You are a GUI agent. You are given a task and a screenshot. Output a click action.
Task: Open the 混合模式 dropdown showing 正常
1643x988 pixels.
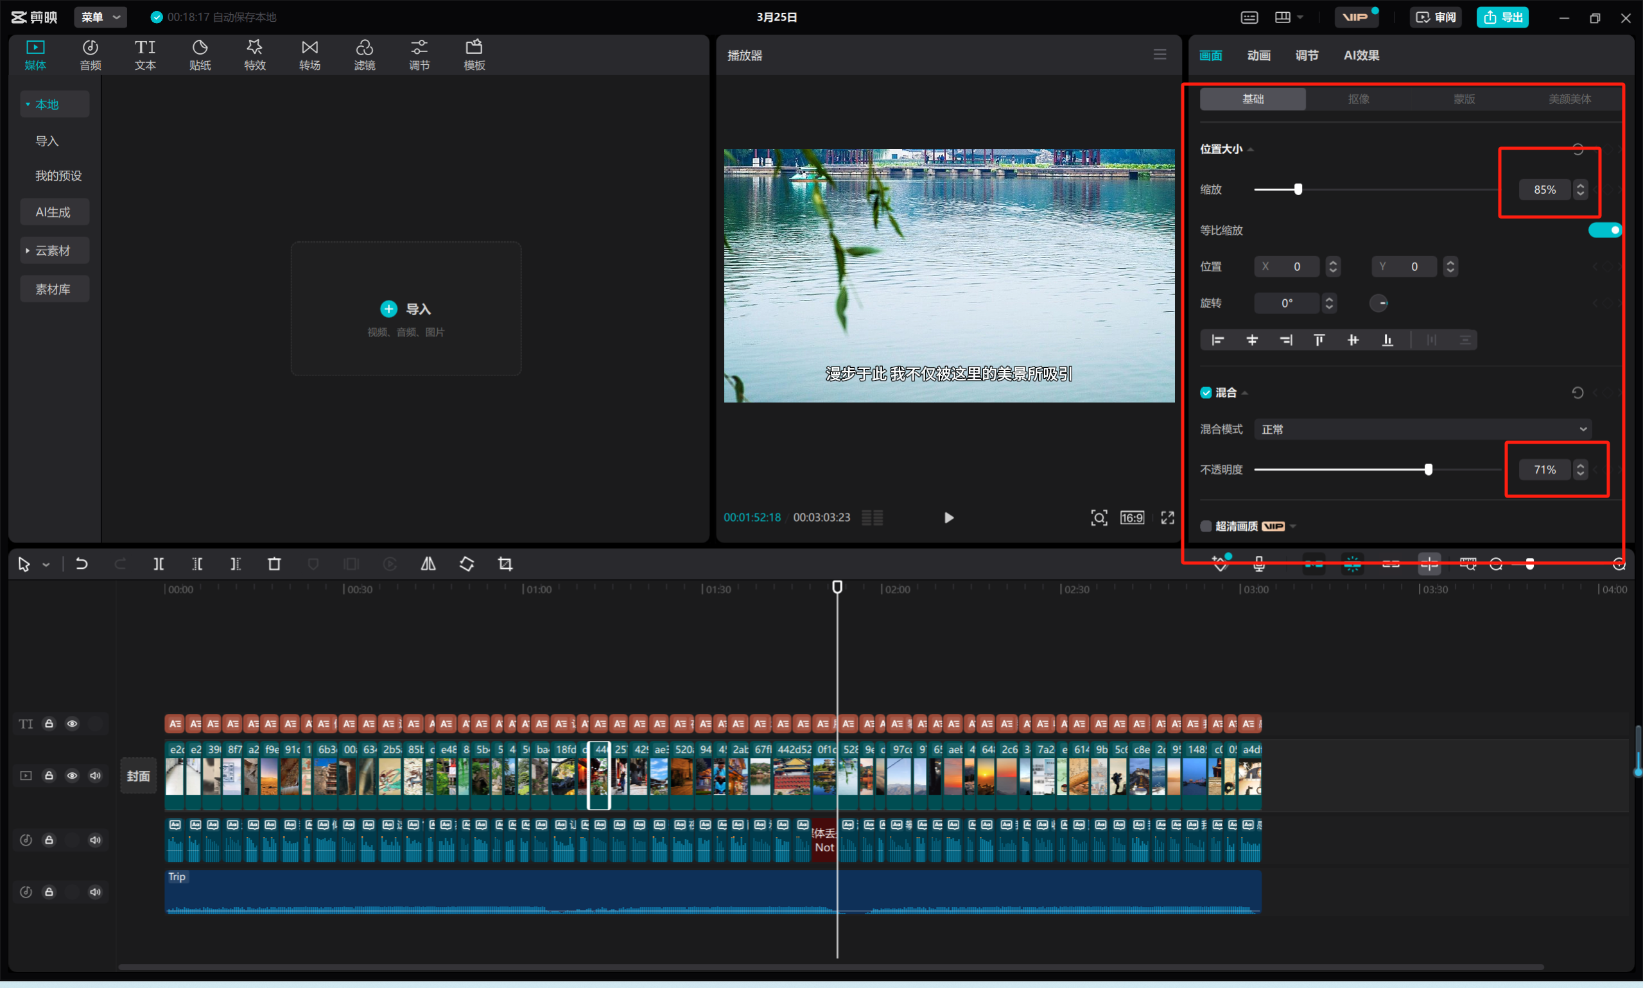click(x=1423, y=429)
